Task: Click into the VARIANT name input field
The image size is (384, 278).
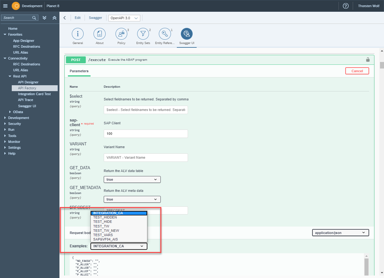Action: (146, 157)
